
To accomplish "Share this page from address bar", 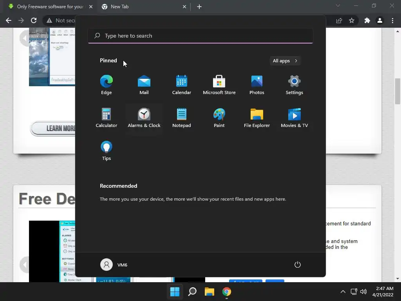I will (x=339, y=20).
